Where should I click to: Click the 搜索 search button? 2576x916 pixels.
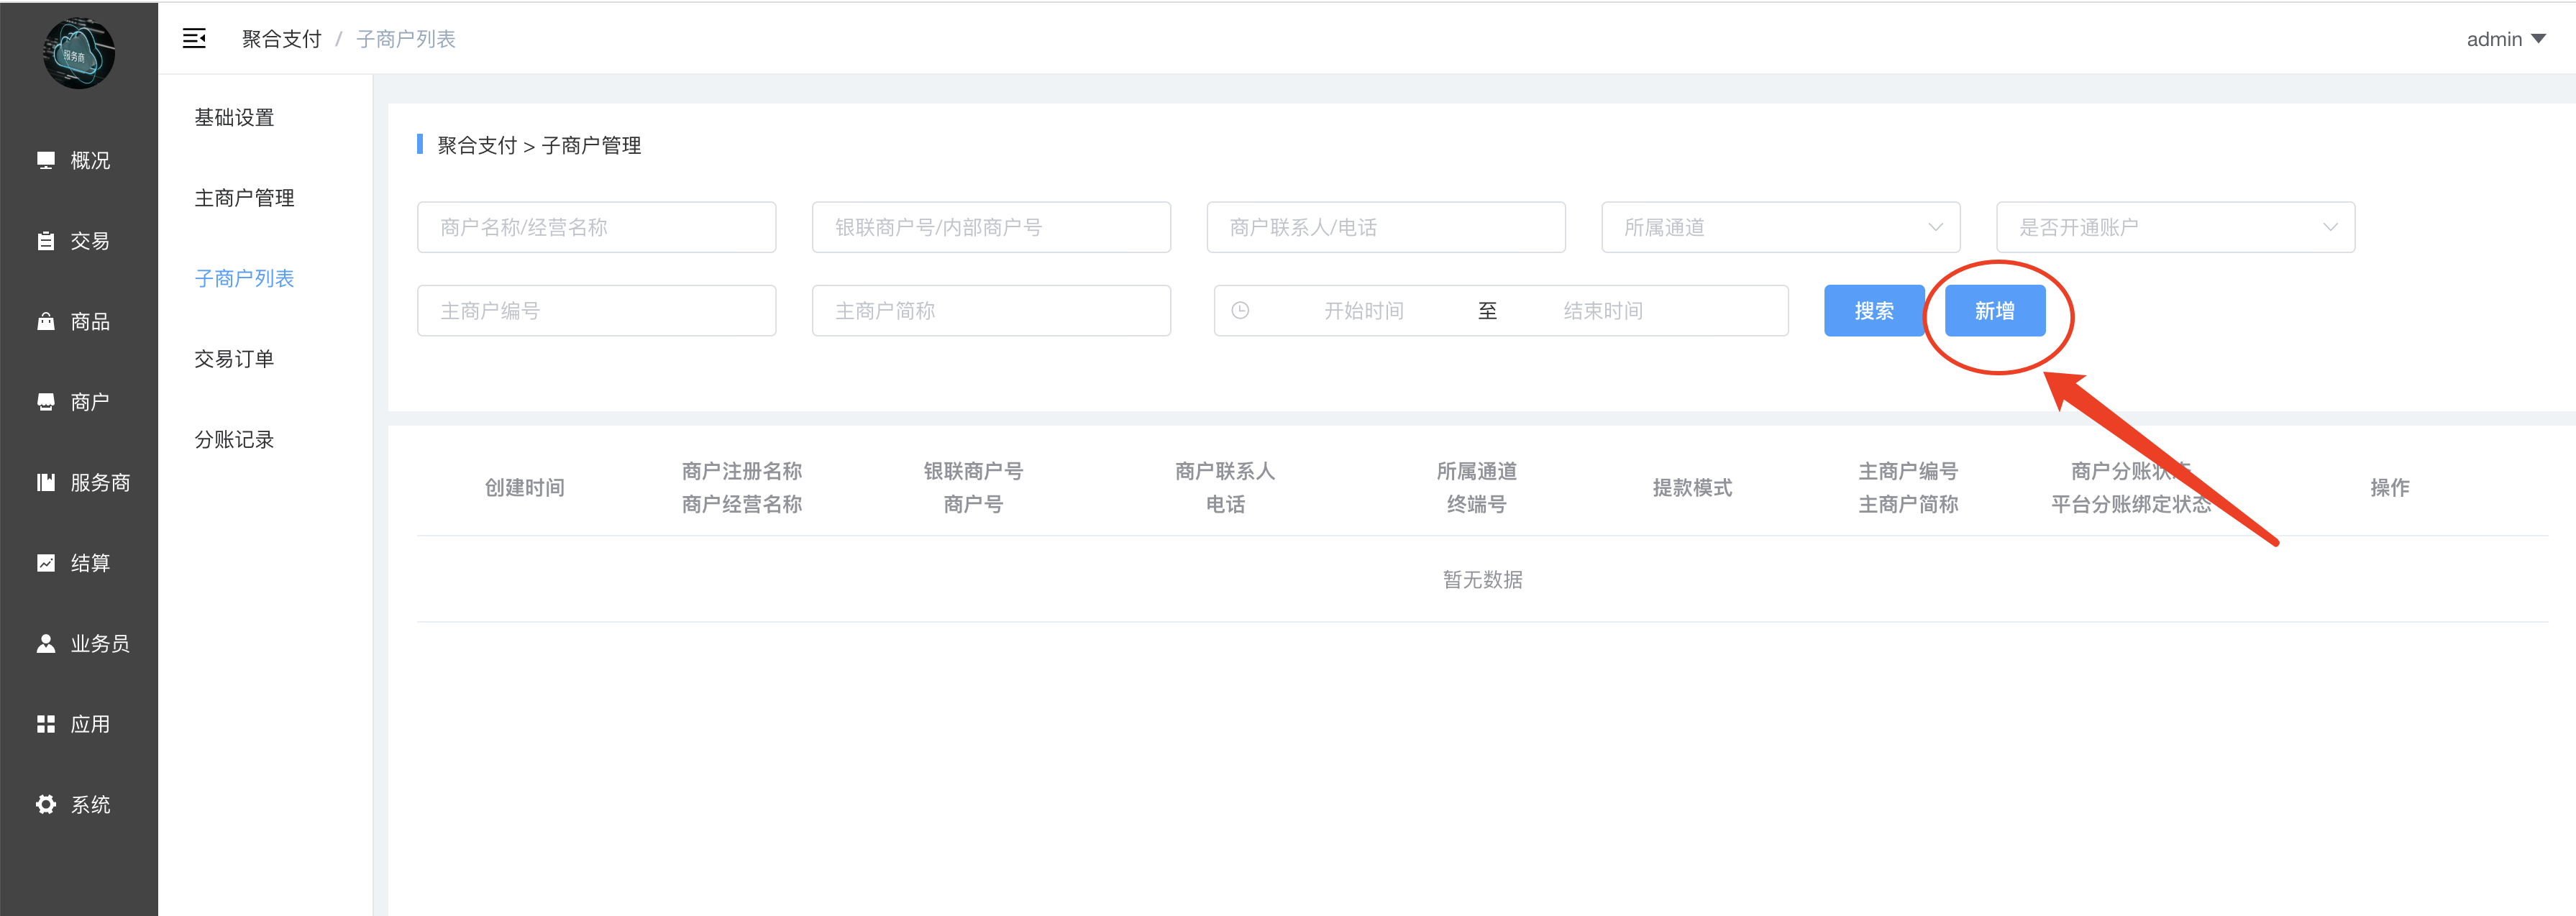click(1873, 311)
